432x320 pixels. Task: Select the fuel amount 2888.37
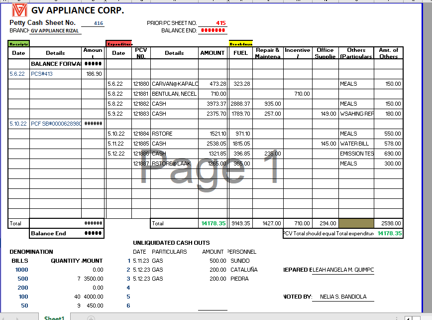241,104
